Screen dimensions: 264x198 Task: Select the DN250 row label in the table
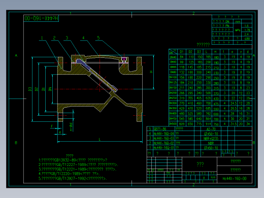click(173, 98)
